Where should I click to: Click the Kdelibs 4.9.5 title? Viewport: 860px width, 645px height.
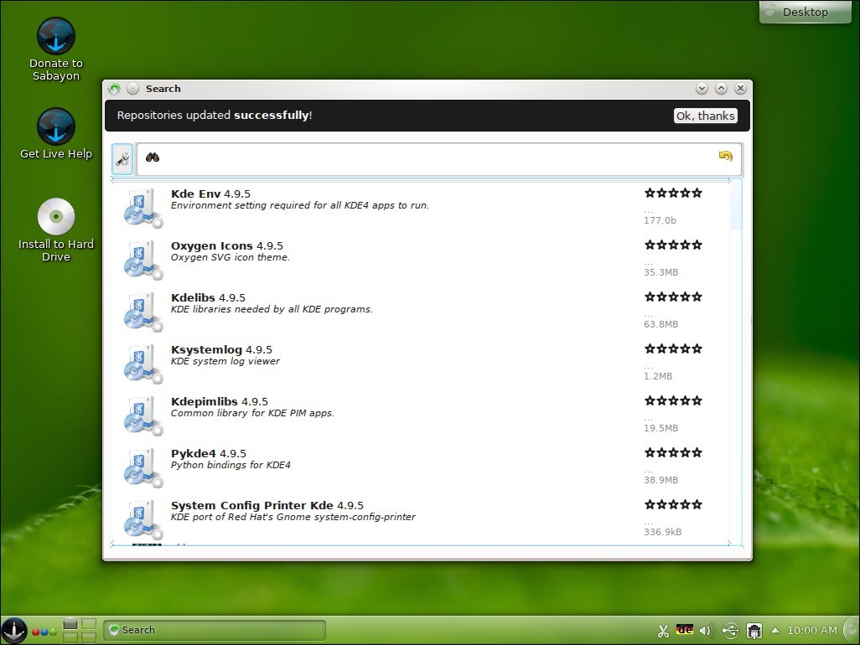point(208,297)
